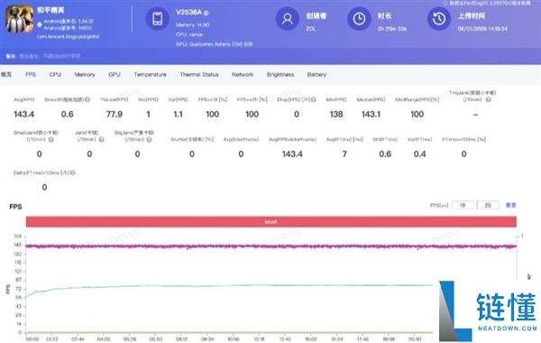Open the Network tab

243,74
